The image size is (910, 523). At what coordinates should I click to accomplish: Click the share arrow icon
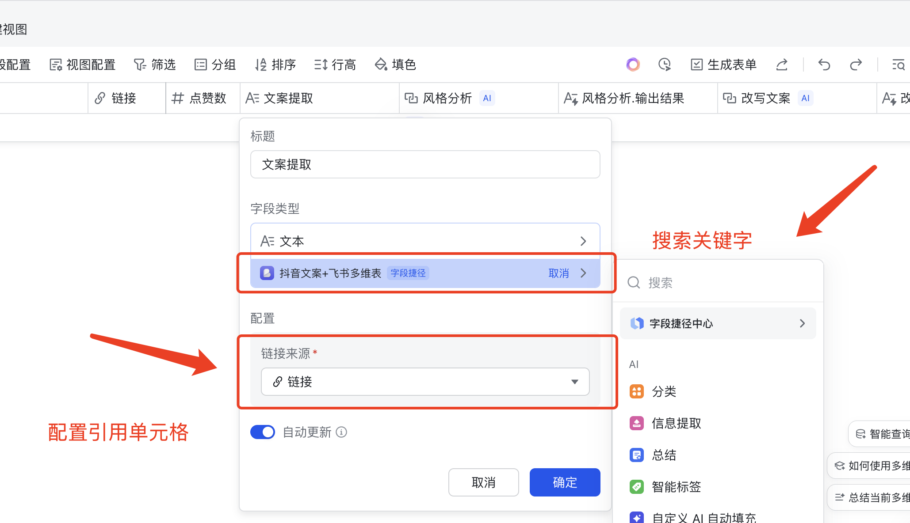pyautogui.click(x=782, y=64)
